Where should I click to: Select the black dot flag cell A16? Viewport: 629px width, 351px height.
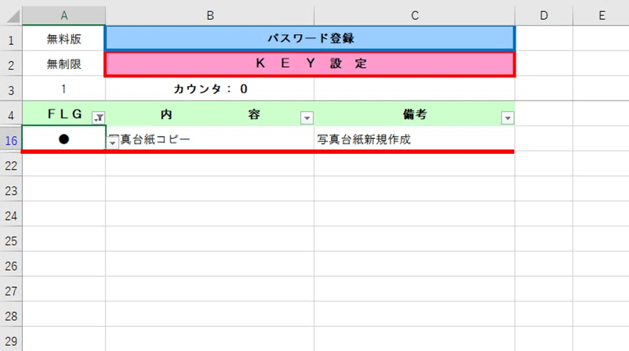point(63,139)
